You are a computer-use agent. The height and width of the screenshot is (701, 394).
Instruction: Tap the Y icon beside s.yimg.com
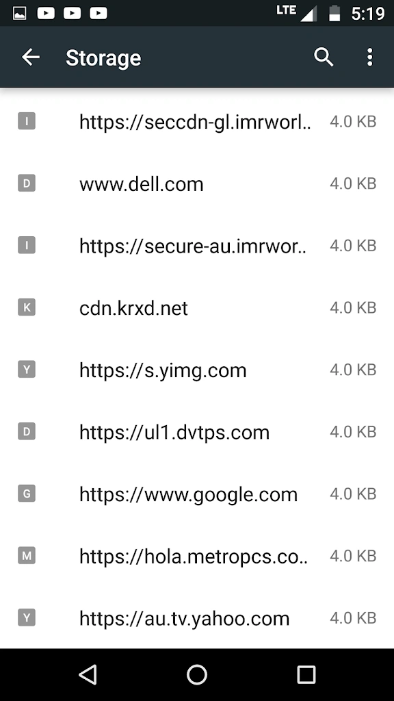27,370
